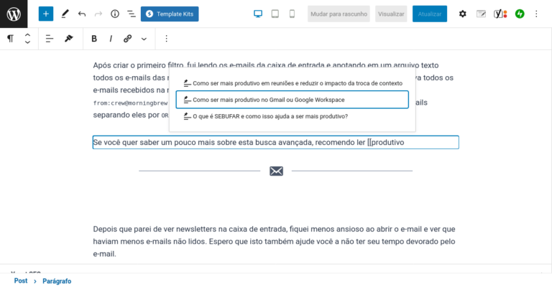Click paragraph field ending with [[produtivo
The width and height of the screenshot is (552, 289).
276,142
